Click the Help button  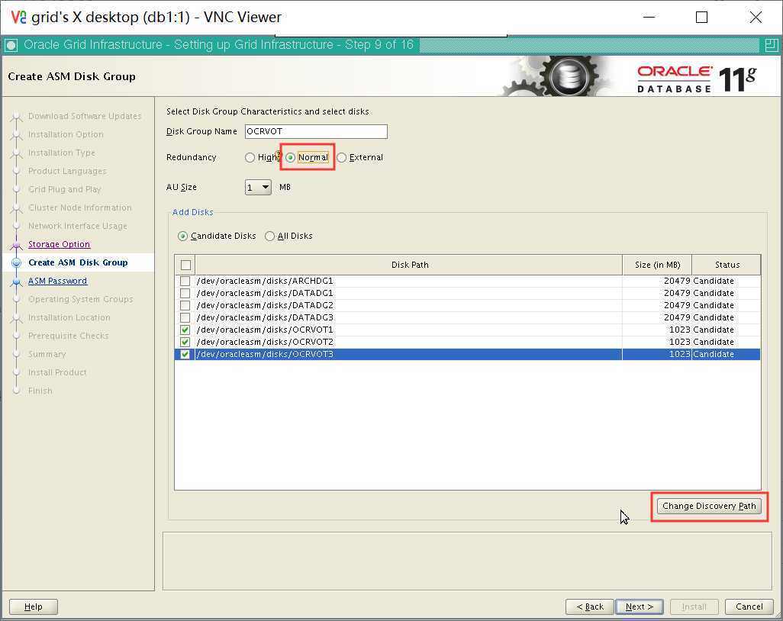point(34,607)
